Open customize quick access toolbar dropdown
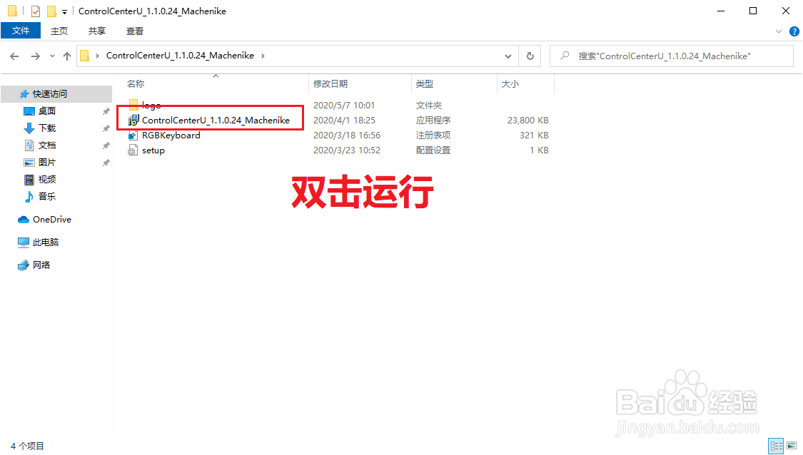Image resolution: width=803 pixels, height=455 pixels. (64, 11)
